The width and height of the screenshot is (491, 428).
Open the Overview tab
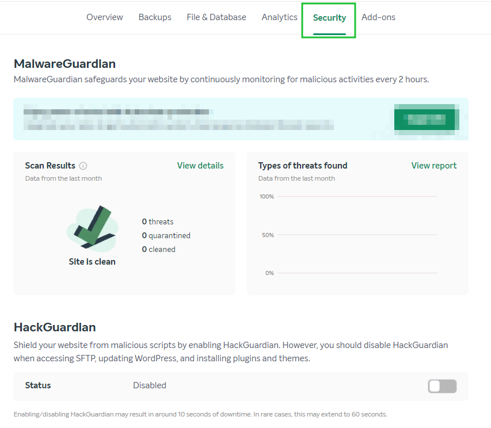coord(105,17)
